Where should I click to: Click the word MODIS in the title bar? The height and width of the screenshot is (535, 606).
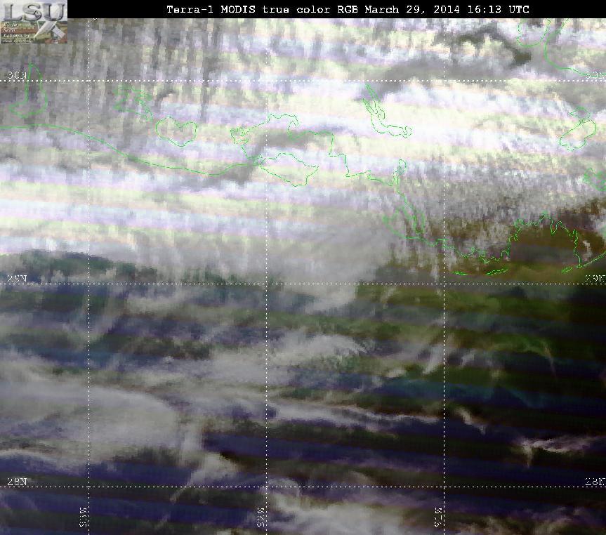point(238,9)
